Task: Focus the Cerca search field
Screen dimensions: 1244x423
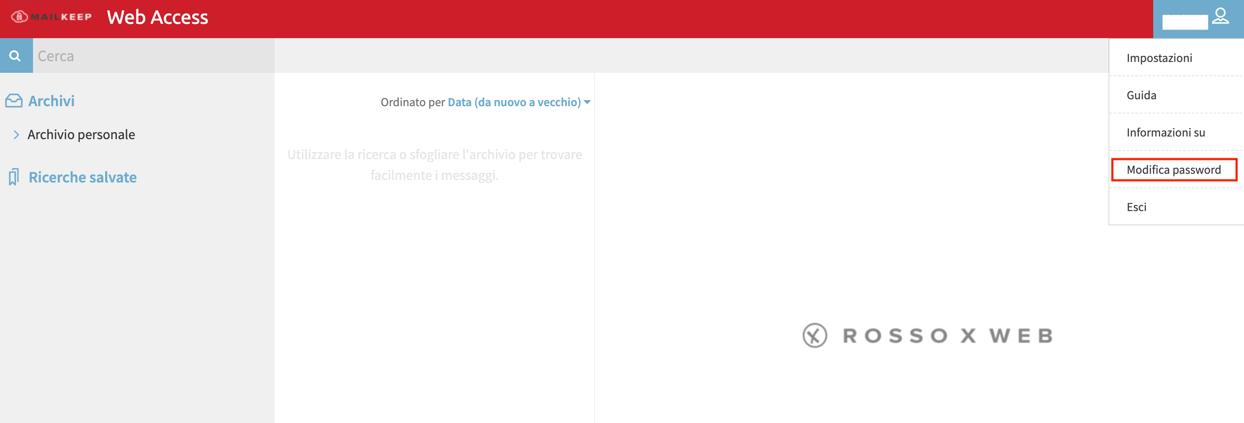Action: 154,56
